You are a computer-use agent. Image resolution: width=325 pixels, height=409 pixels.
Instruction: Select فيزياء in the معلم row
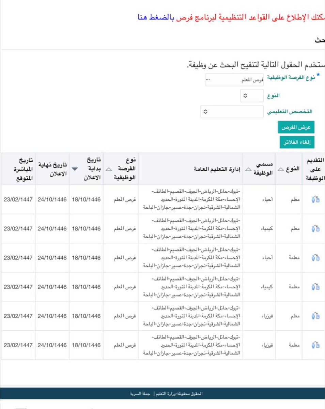(x=267, y=316)
